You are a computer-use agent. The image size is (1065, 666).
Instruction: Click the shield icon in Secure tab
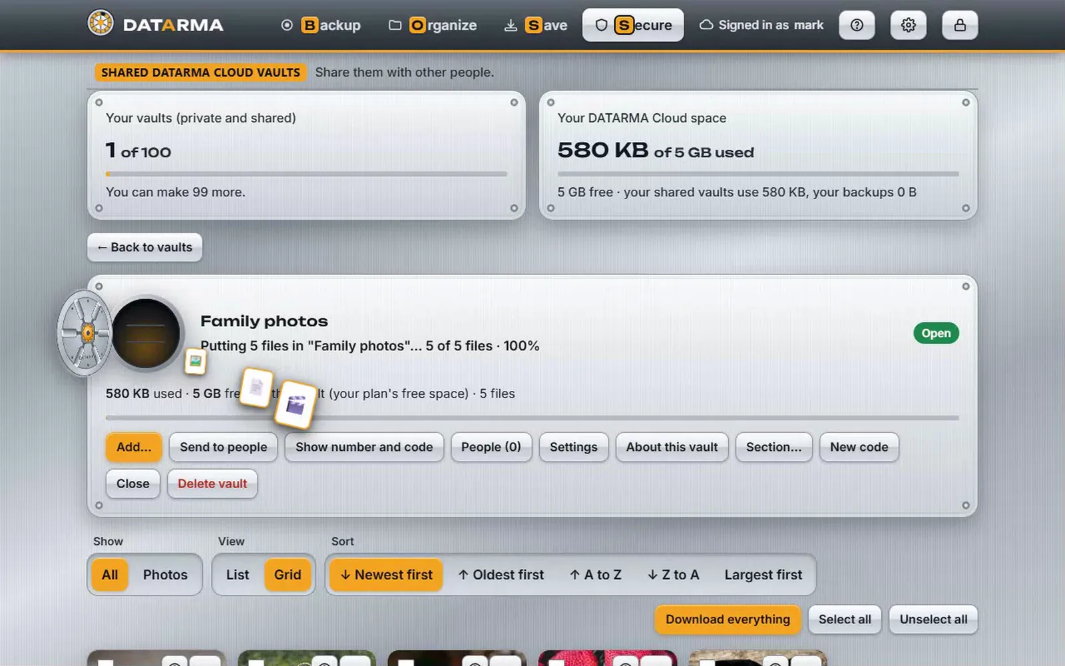click(x=601, y=25)
